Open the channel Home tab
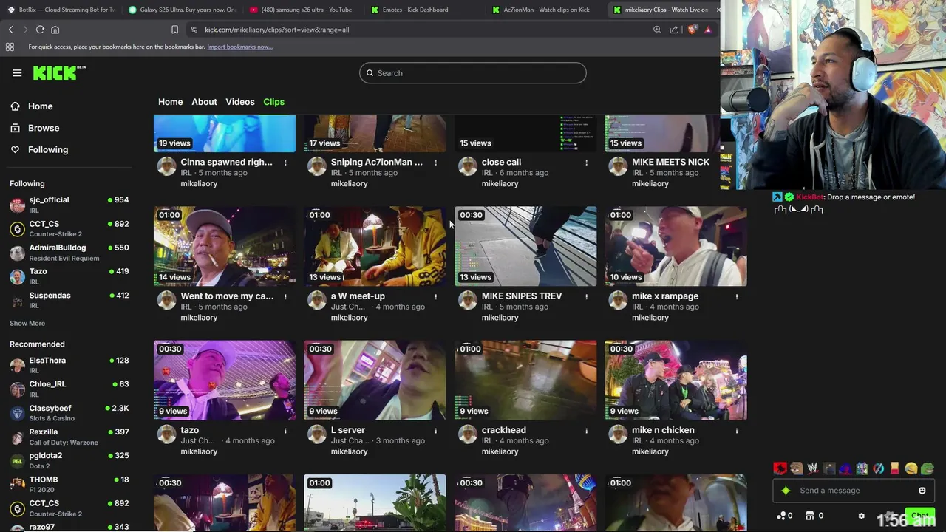 pos(170,102)
